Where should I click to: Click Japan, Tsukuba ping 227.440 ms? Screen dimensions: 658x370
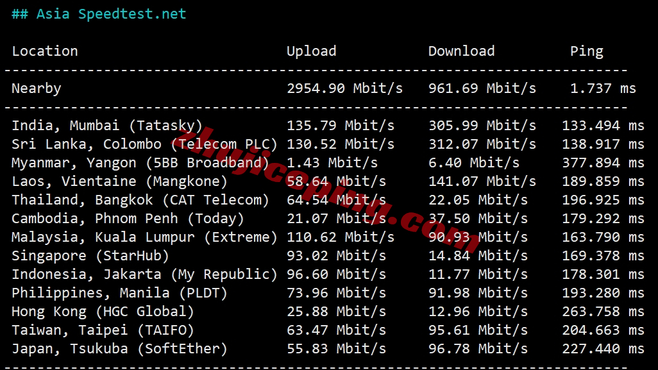[603, 349]
